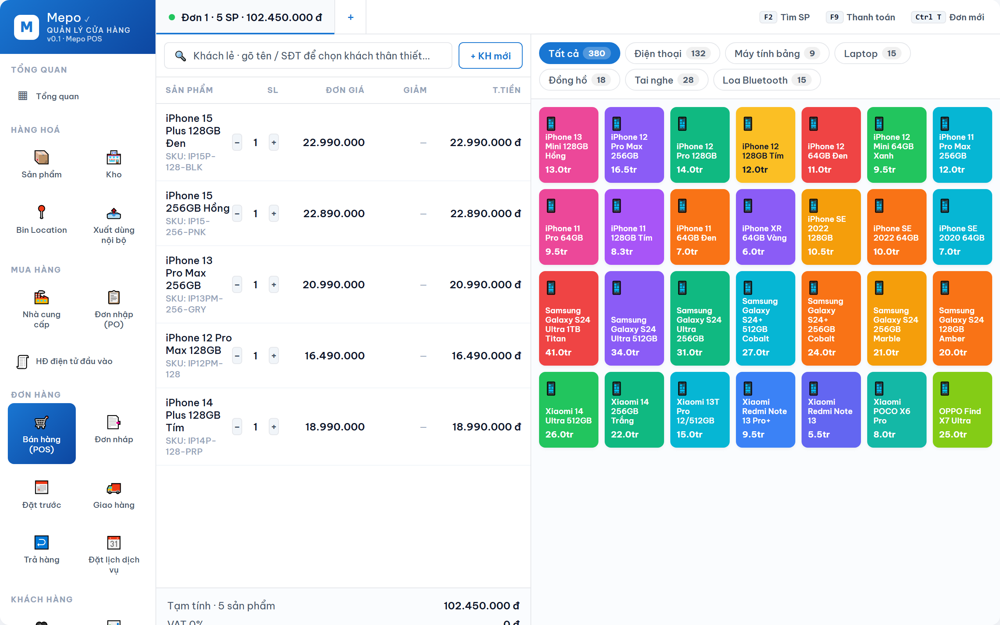Viewport: 1000px width, 625px height.
Task: Click the + KH mới button
Action: point(491,55)
